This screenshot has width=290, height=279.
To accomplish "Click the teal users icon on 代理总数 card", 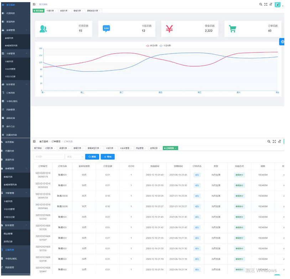I will tap(43, 29).
